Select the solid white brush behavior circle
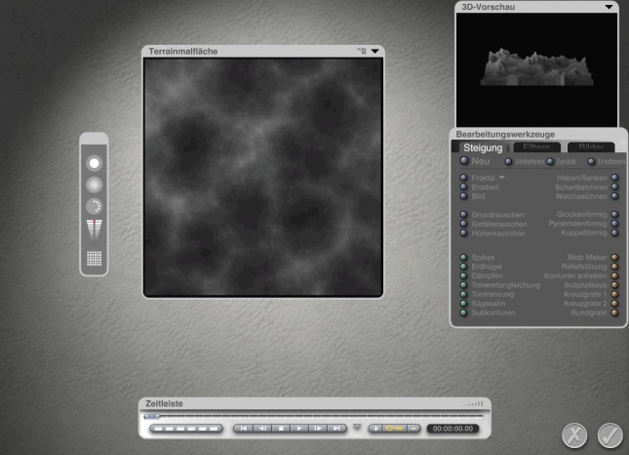Image resolution: width=629 pixels, height=455 pixels. click(x=95, y=163)
